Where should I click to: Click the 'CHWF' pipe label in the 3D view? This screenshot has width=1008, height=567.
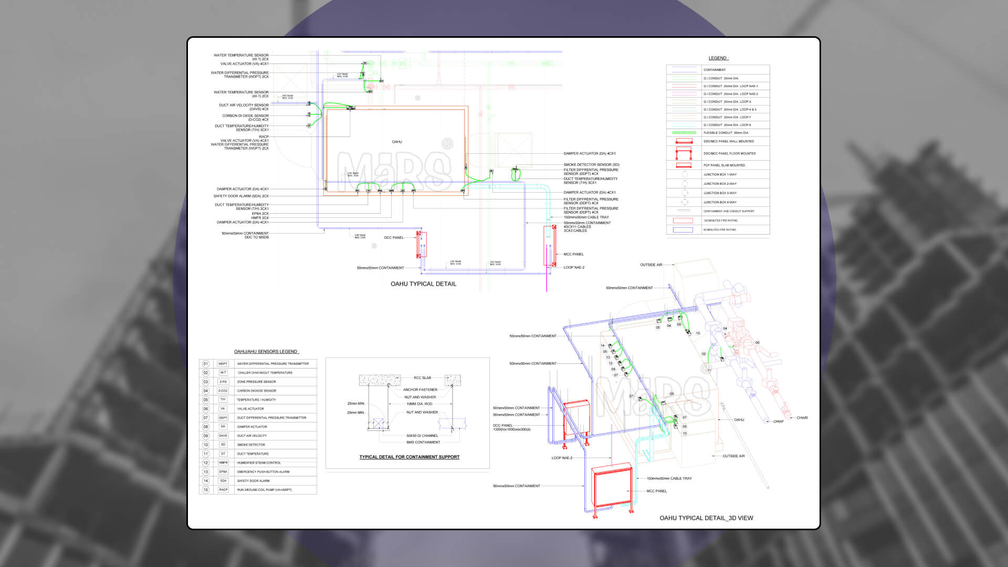pos(778,422)
